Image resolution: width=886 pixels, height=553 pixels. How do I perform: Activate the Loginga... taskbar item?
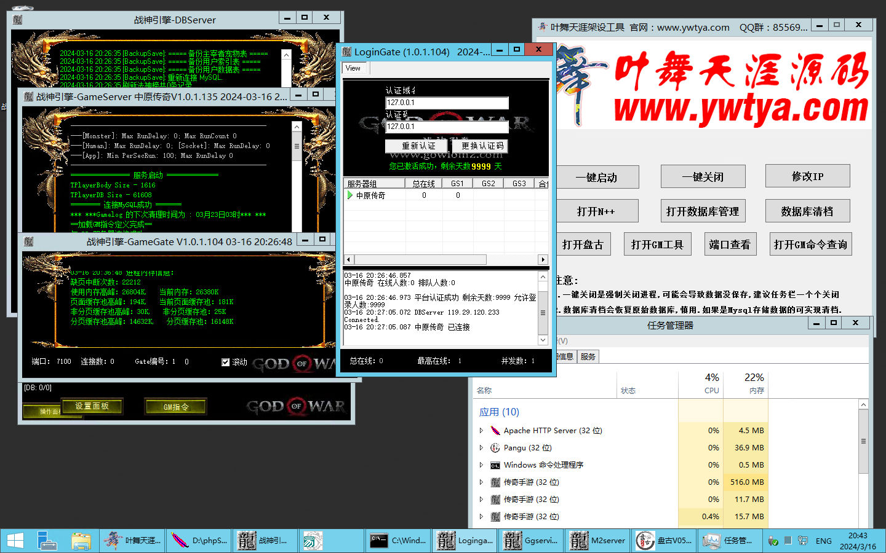[465, 541]
